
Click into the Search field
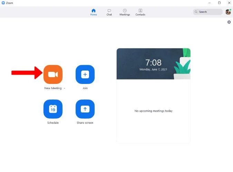208,12
